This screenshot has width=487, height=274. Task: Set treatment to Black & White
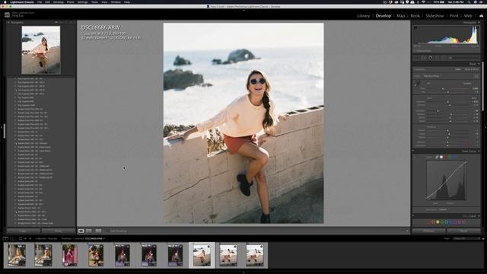pyautogui.click(x=472, y=69)
